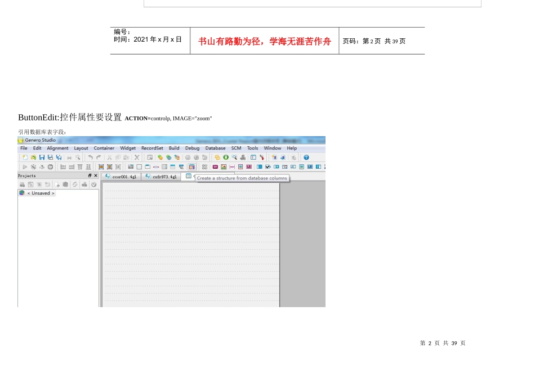The width and height of the screenshot is (535, 378).
Task: Click the Stop execution round icon
Action: [x=50, y=167]
